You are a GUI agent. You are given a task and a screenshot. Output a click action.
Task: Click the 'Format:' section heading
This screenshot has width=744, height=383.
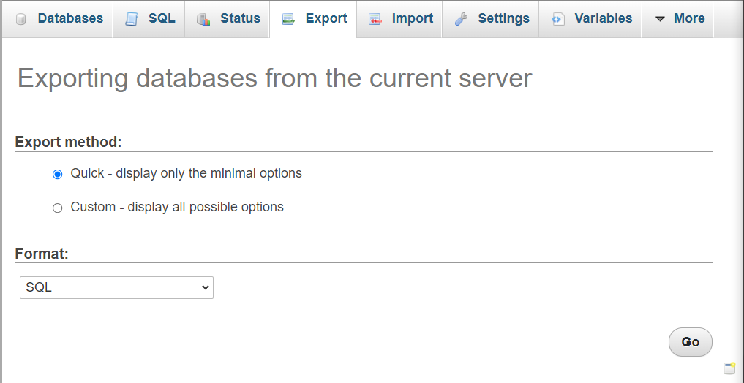click(42, 254)
